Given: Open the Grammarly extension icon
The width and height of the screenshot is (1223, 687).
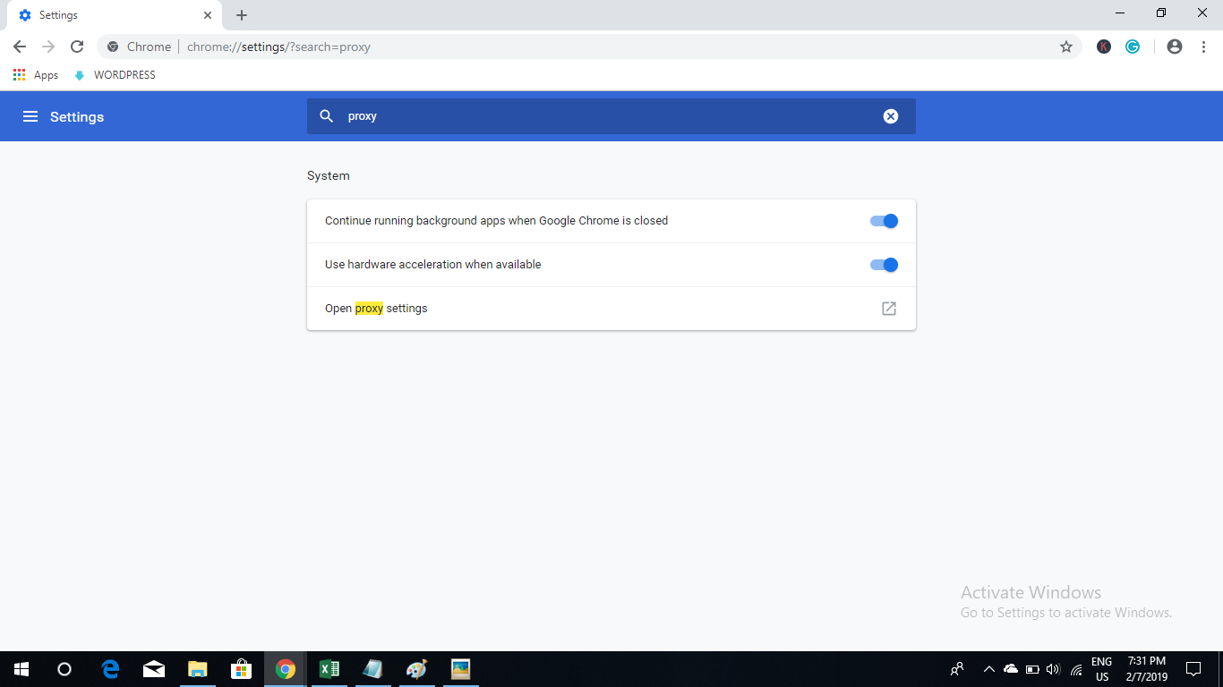Looking at the screenshot, I should [1133, 47].
